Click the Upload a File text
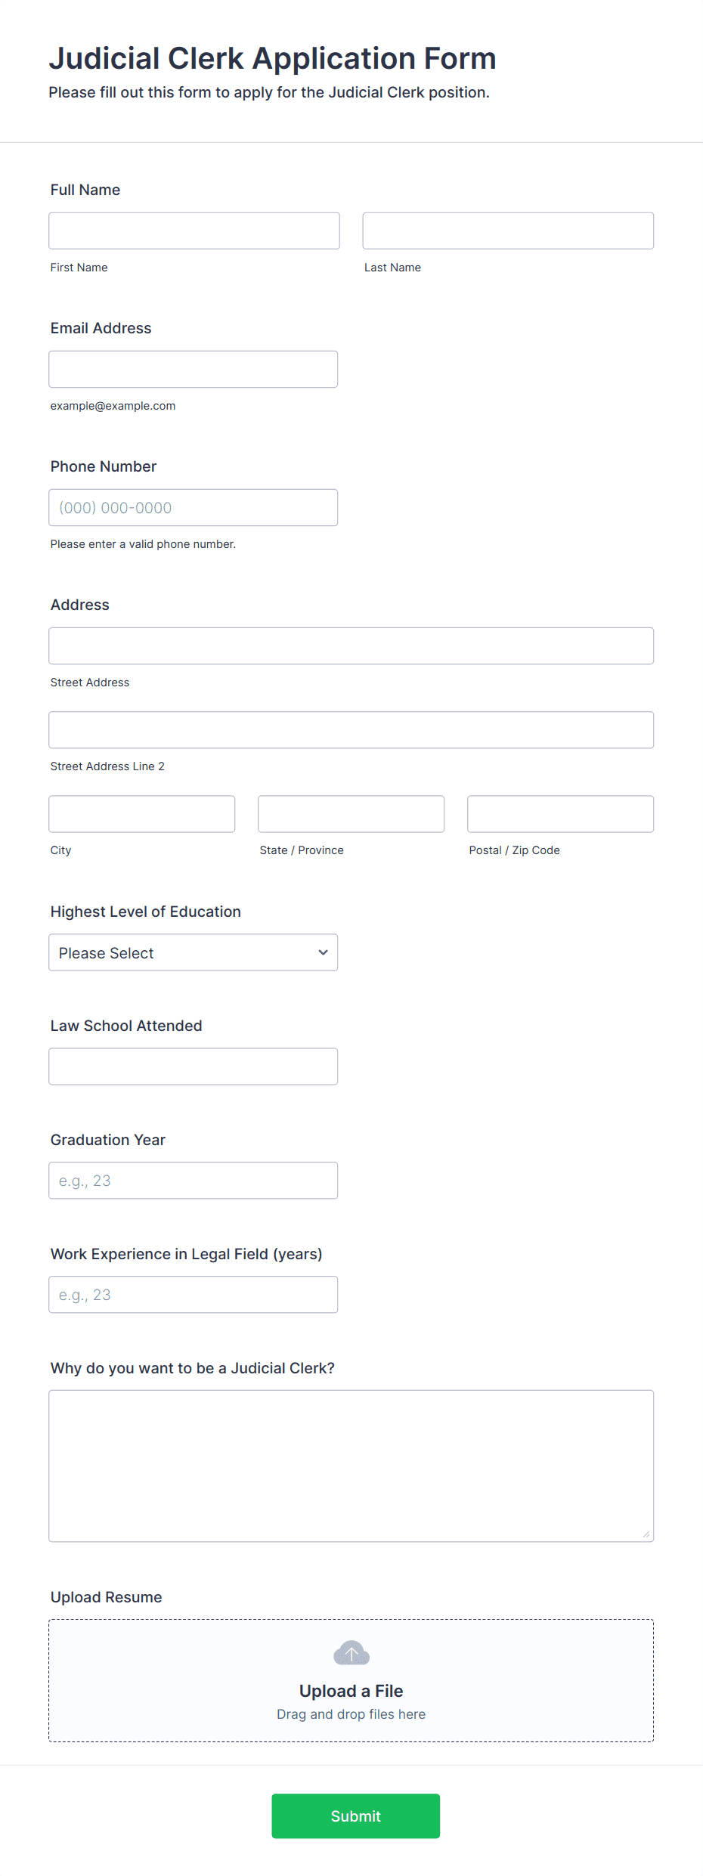Viewport: 703px width, 1876px height. 351,1691
